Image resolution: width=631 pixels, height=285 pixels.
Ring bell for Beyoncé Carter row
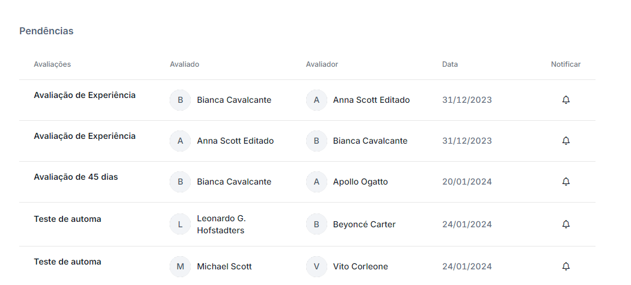coord(566,224)
